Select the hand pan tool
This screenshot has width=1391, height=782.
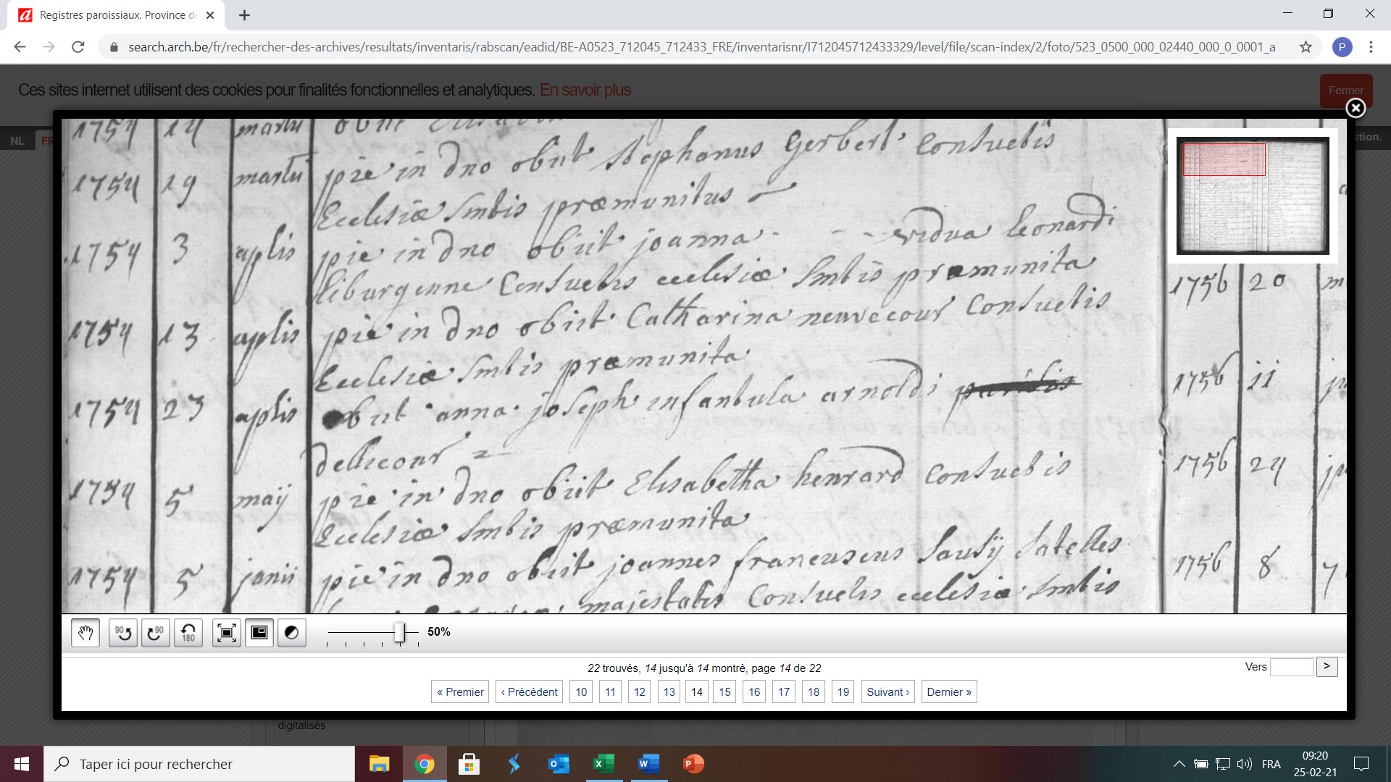coord(85,633)
